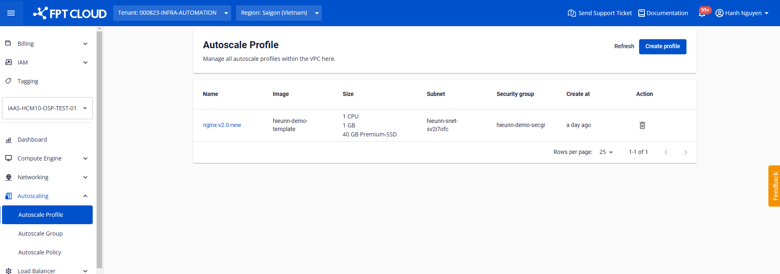Select Autoscale Policy in the sidebar
The image size is (780, 274).
[x=40, y=252]
